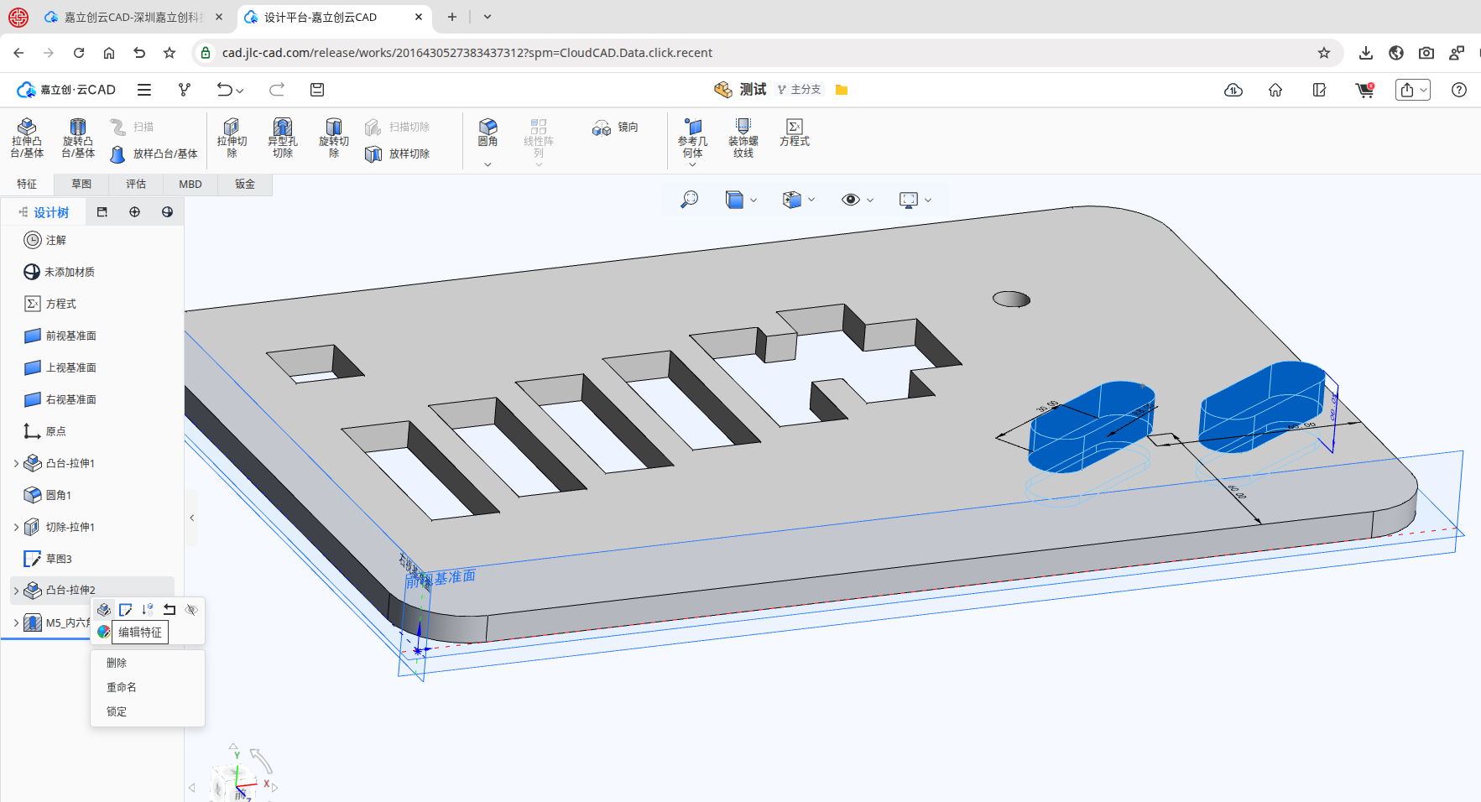Expand the dropdown under 圆角 fillet

point(488,164)
